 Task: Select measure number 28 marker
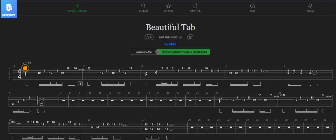point(190,120)
